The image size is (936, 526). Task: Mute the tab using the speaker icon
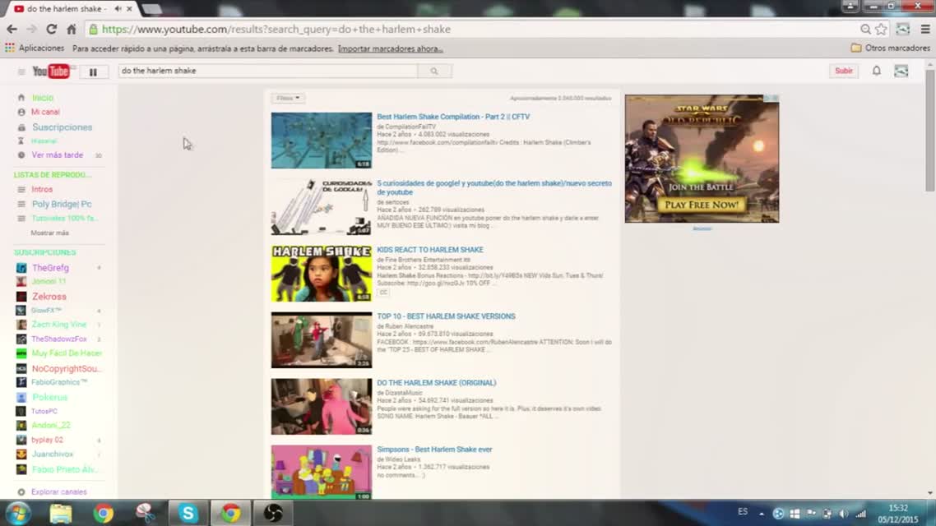pyautogui.click(x=118, y=9)
